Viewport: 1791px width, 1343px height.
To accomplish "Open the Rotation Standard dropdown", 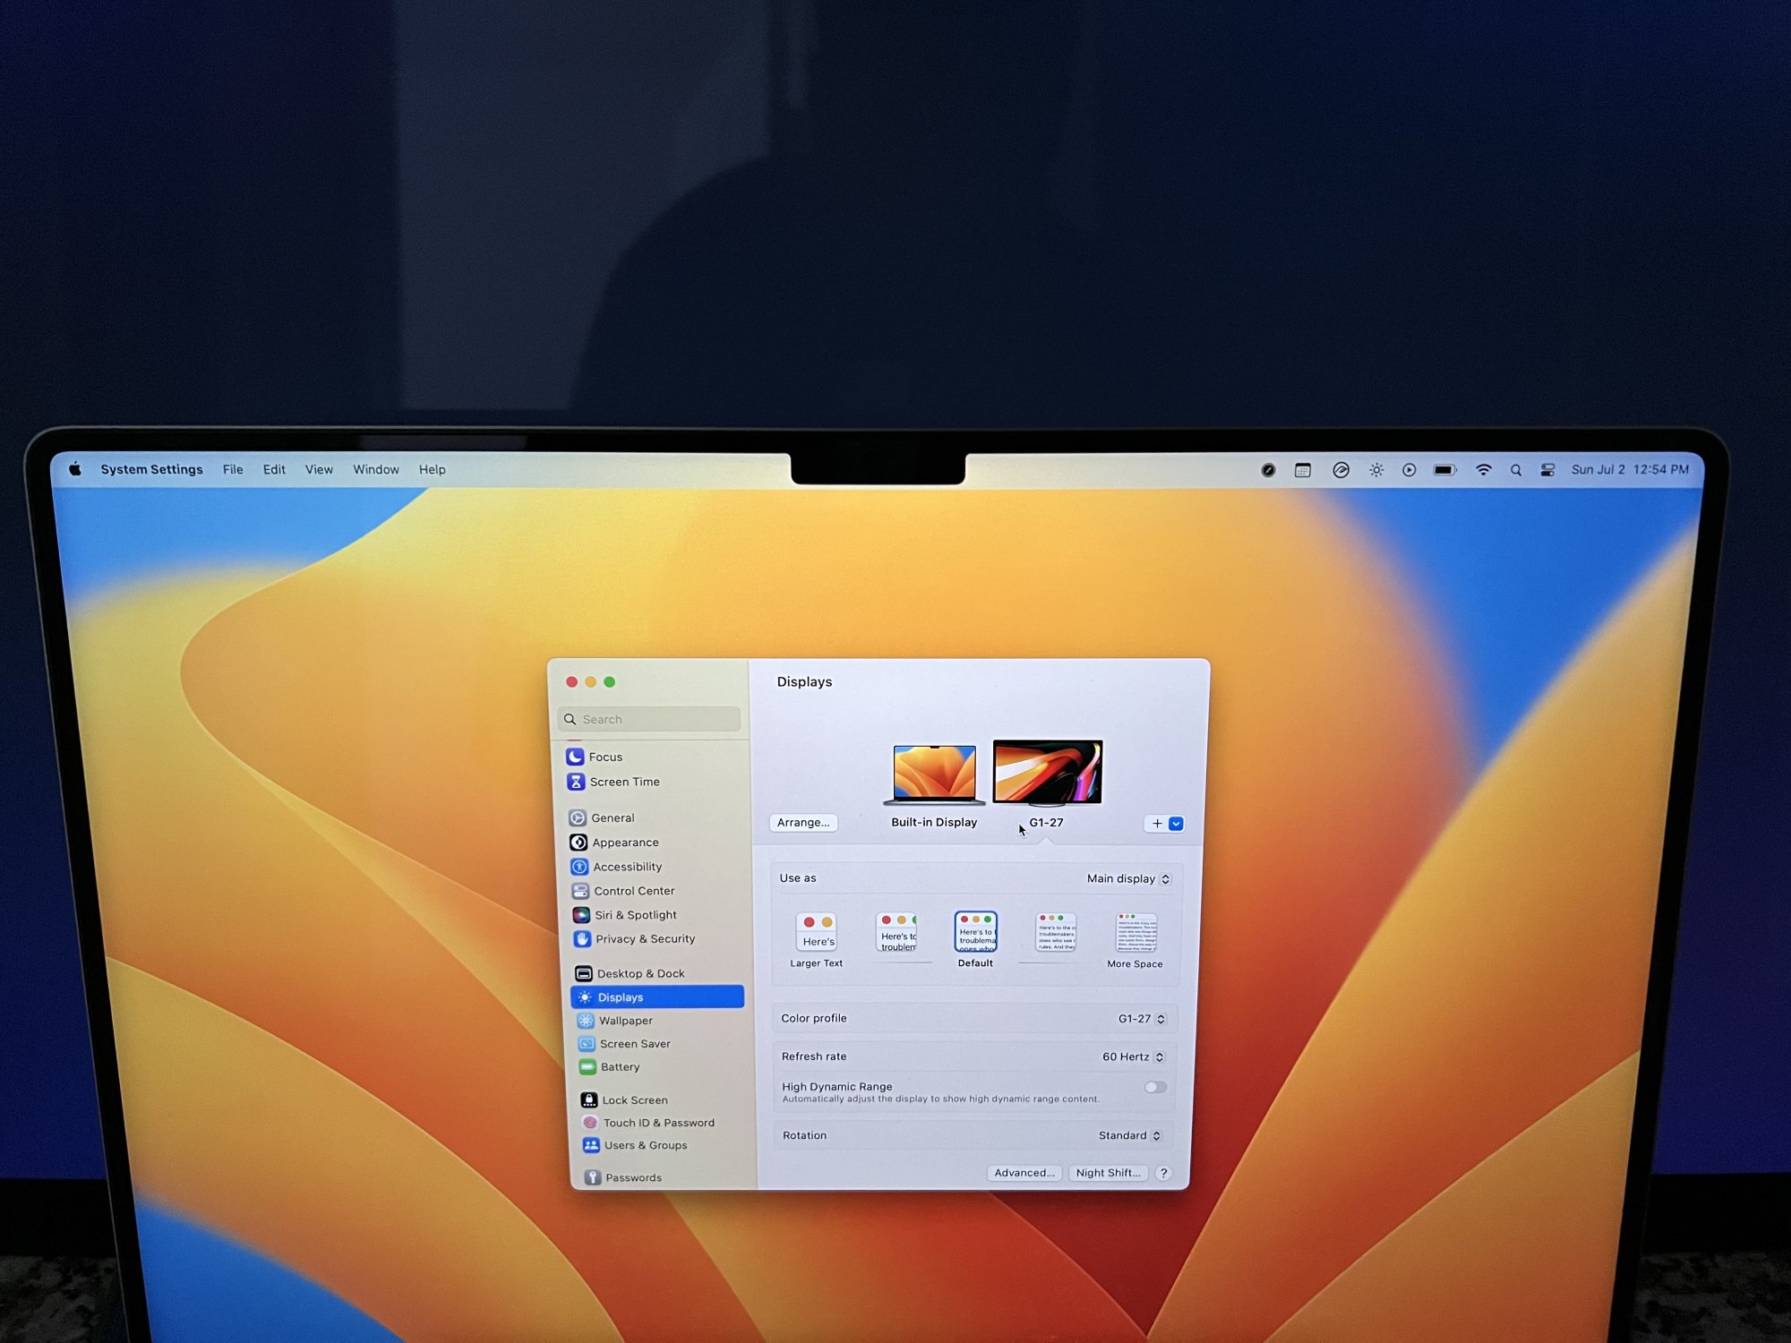I will coord(1129,1135).
